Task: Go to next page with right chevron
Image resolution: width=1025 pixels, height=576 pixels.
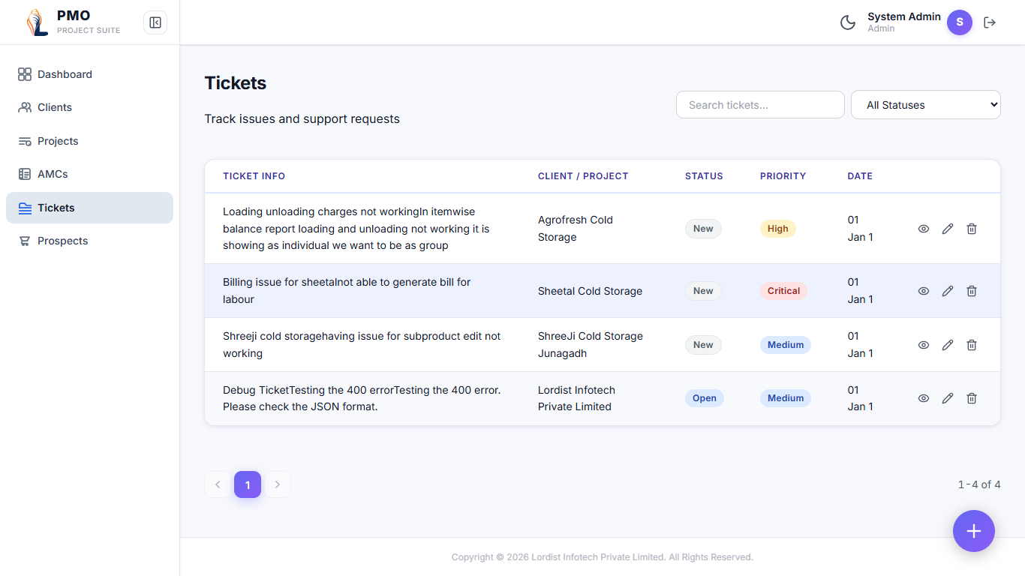Action: click(x=277, y=484)
